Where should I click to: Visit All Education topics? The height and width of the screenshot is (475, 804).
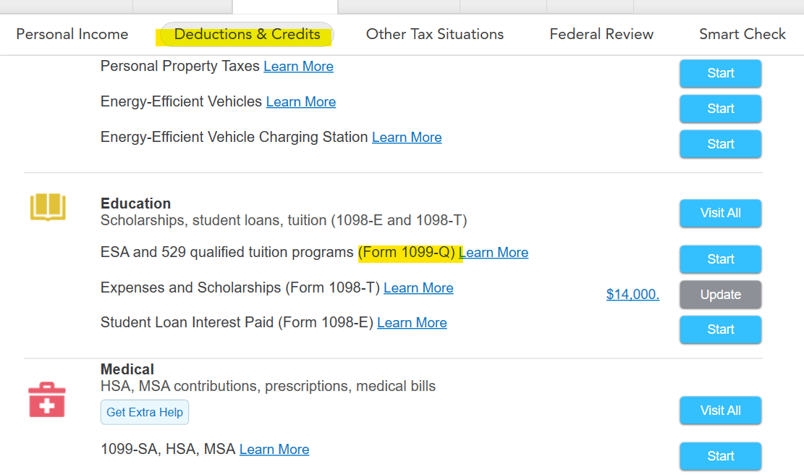point(721,213)
